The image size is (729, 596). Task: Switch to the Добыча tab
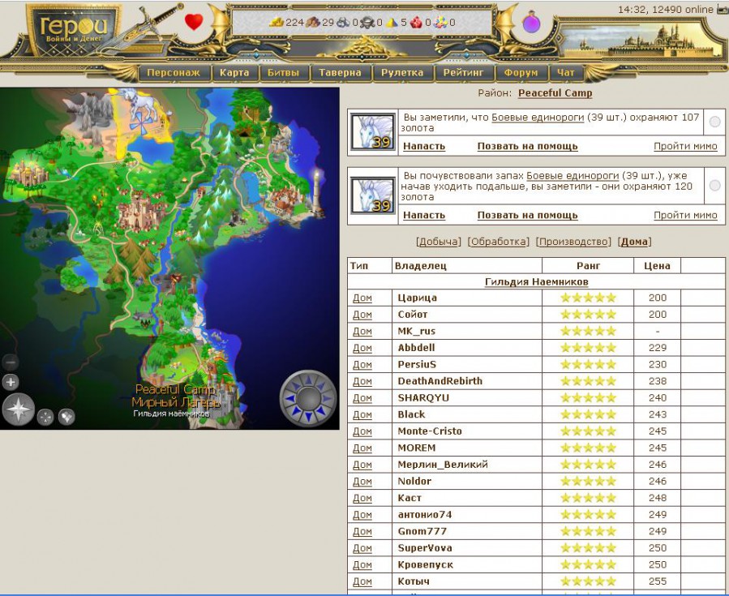pos(439,242)
